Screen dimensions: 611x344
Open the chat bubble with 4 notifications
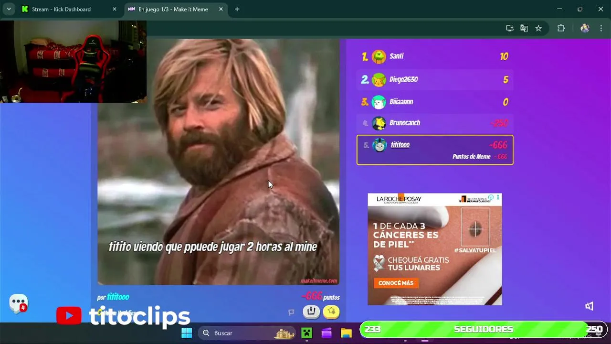[19, 303]
